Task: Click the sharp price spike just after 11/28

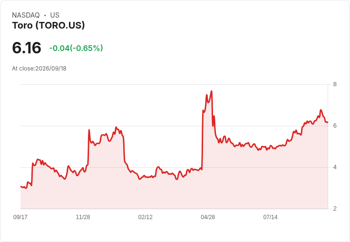Action: (x=89, y=130)
